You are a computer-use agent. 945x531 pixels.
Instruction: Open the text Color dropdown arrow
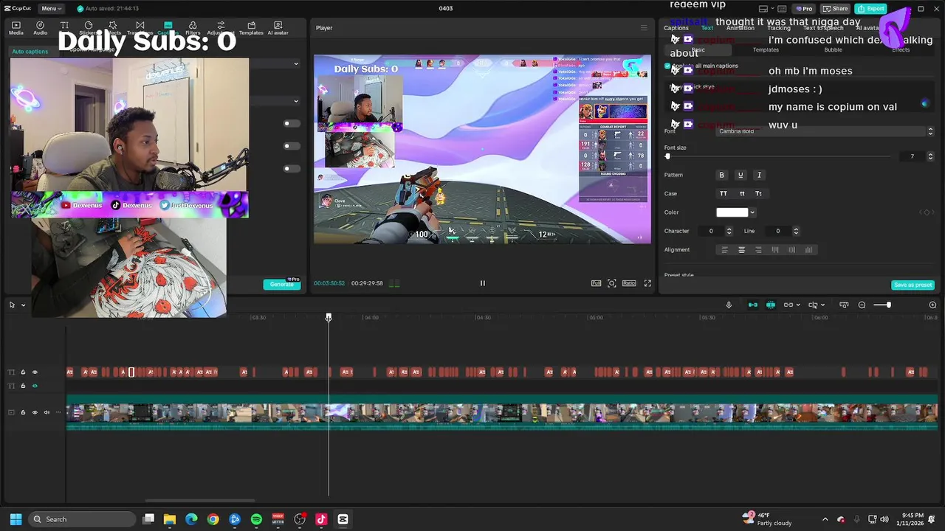pos(752,212)
